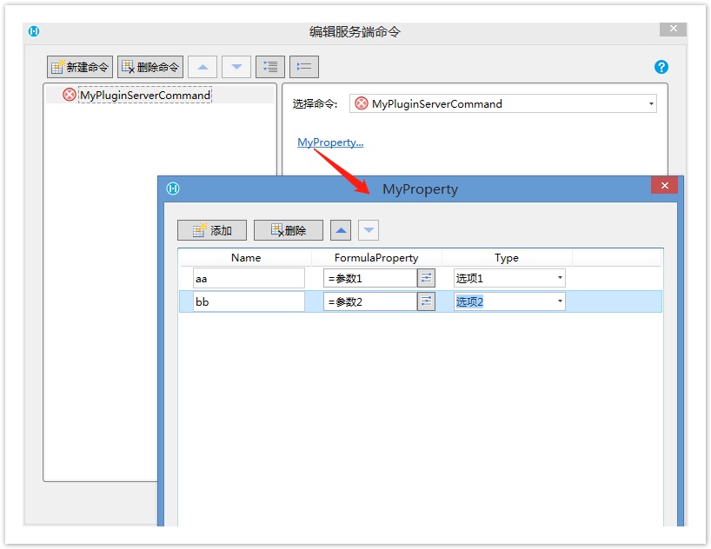The image size is (711, 549).
Task: Open formula editor icon for =参数1
Action: pos(426,278)
